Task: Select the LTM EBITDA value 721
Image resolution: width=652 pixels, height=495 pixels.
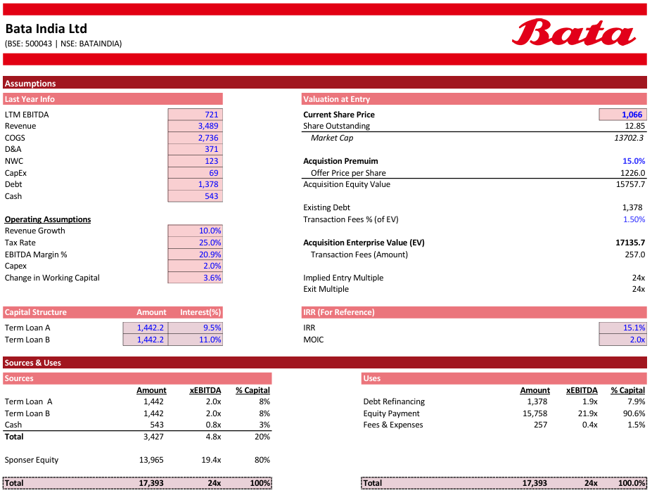Action: pyautogui.click(x=196, y=115)
